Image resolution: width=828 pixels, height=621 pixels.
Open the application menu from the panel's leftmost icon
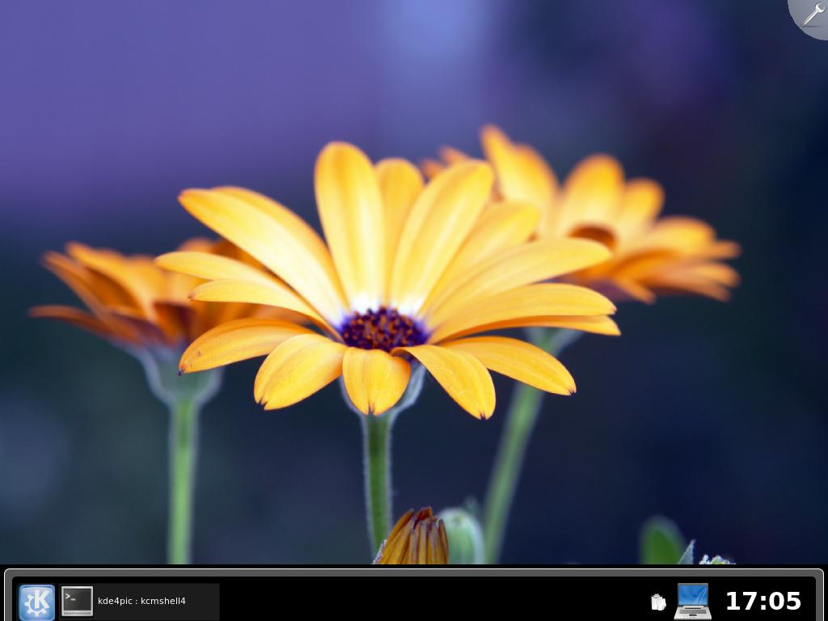point(36,602)
